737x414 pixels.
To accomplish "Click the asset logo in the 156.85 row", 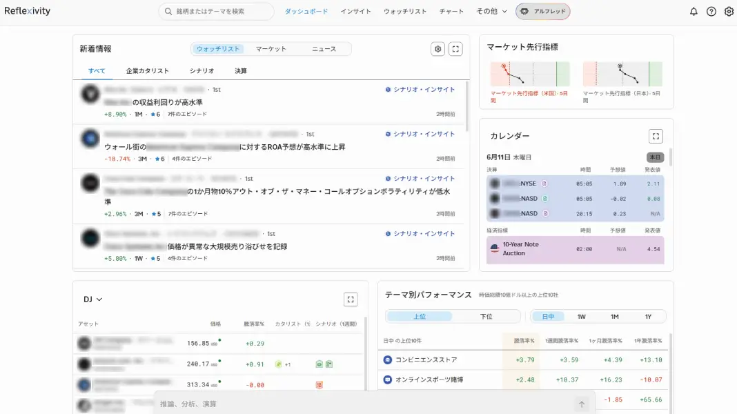I will pos(84,344).
